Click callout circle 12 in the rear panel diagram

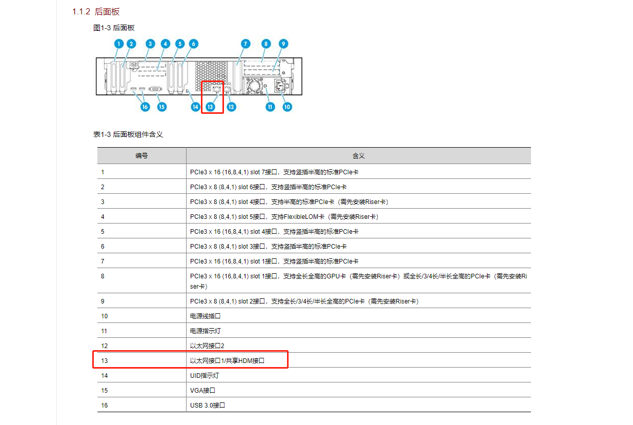click(x=232, y=107)
